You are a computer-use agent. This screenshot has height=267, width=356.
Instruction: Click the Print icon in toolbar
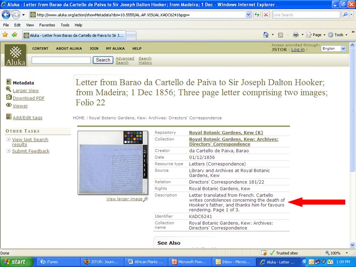point(296,35)
